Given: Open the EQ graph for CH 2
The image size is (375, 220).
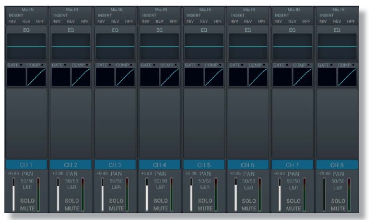Looking at the screenshot, I should click(71, 46).
